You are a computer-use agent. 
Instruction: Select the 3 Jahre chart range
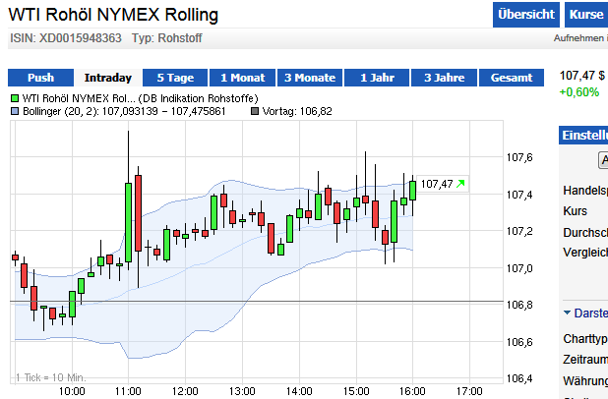pyautogui.click(x=445, y=78)
